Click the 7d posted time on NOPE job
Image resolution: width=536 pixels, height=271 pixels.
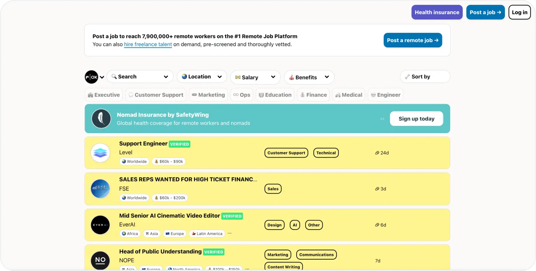click(x=378, y=261)
